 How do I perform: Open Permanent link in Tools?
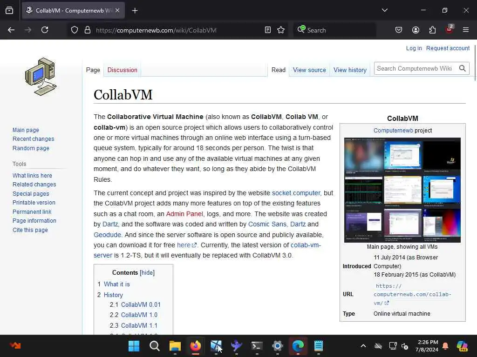coord(32,212)
